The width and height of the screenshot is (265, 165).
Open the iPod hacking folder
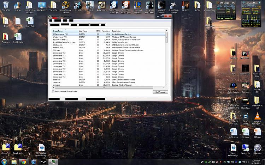tap(210, 6)
